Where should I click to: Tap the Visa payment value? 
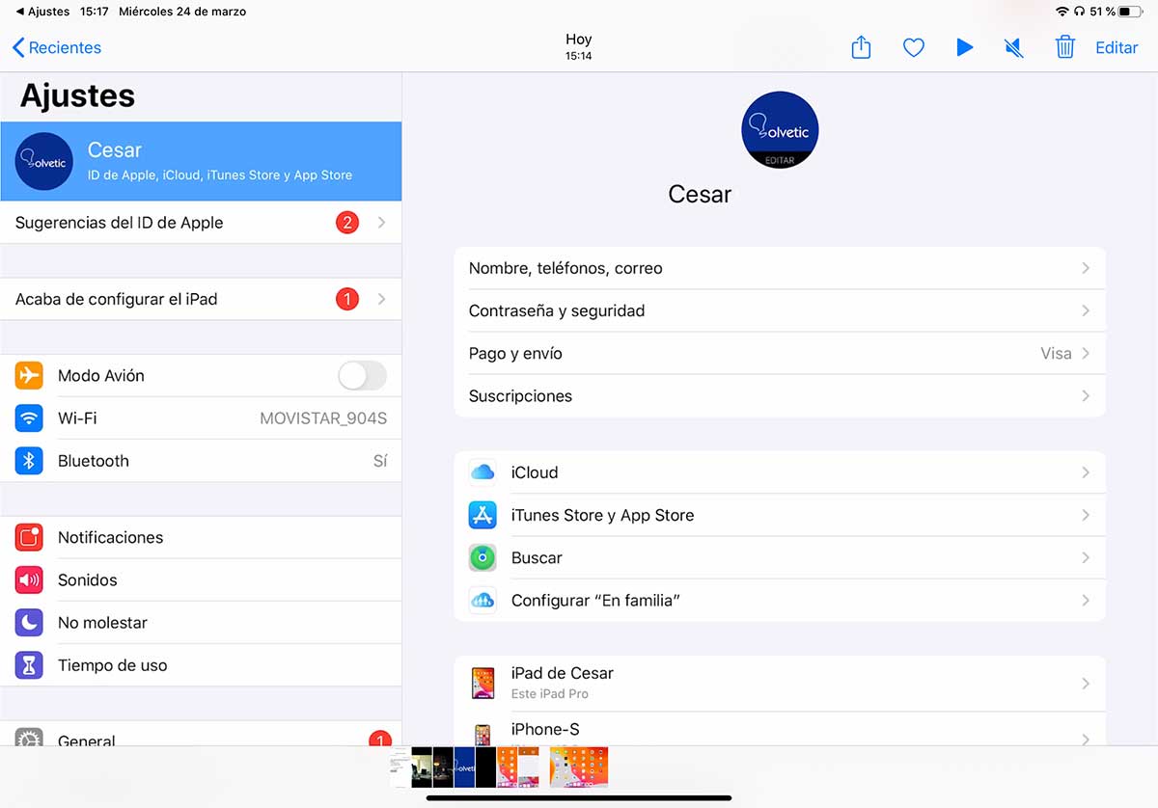1056,353
